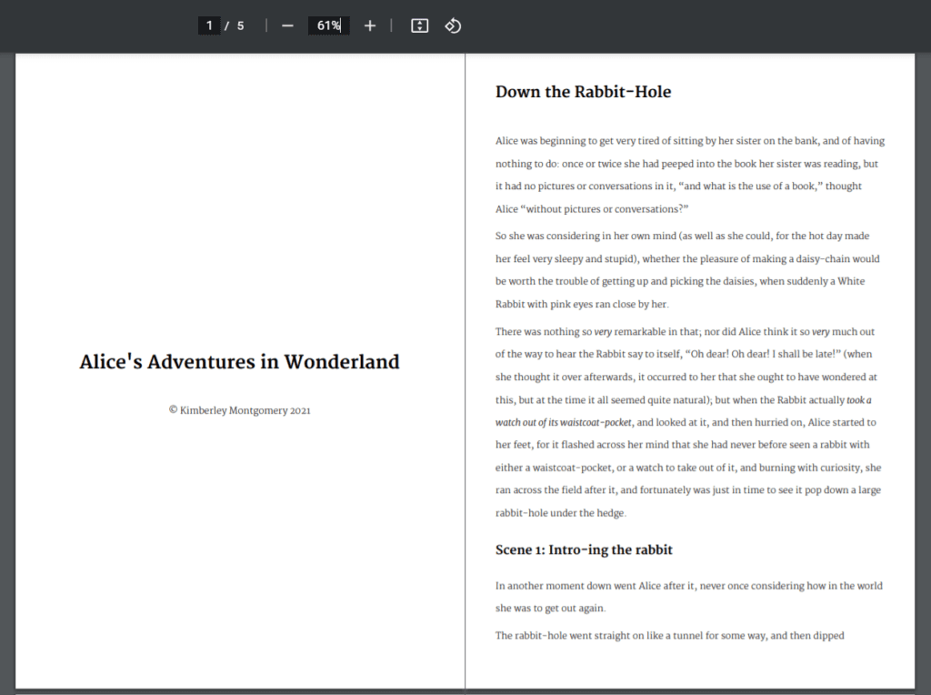Click the line 'Rabbit with pink eyes ran close by her.'
The width and height of the screenshot is (931, 695).
pos(582,304)
